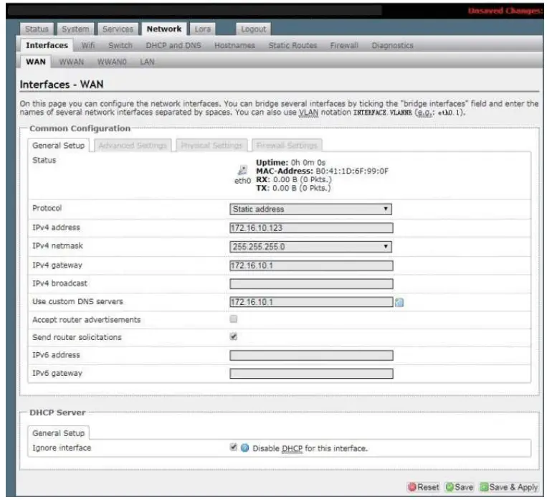The height and width of the screenshot is (500, 547).
Task: Open the Static Routes tab
Action: pyautogui.click(x=292, y=45)
